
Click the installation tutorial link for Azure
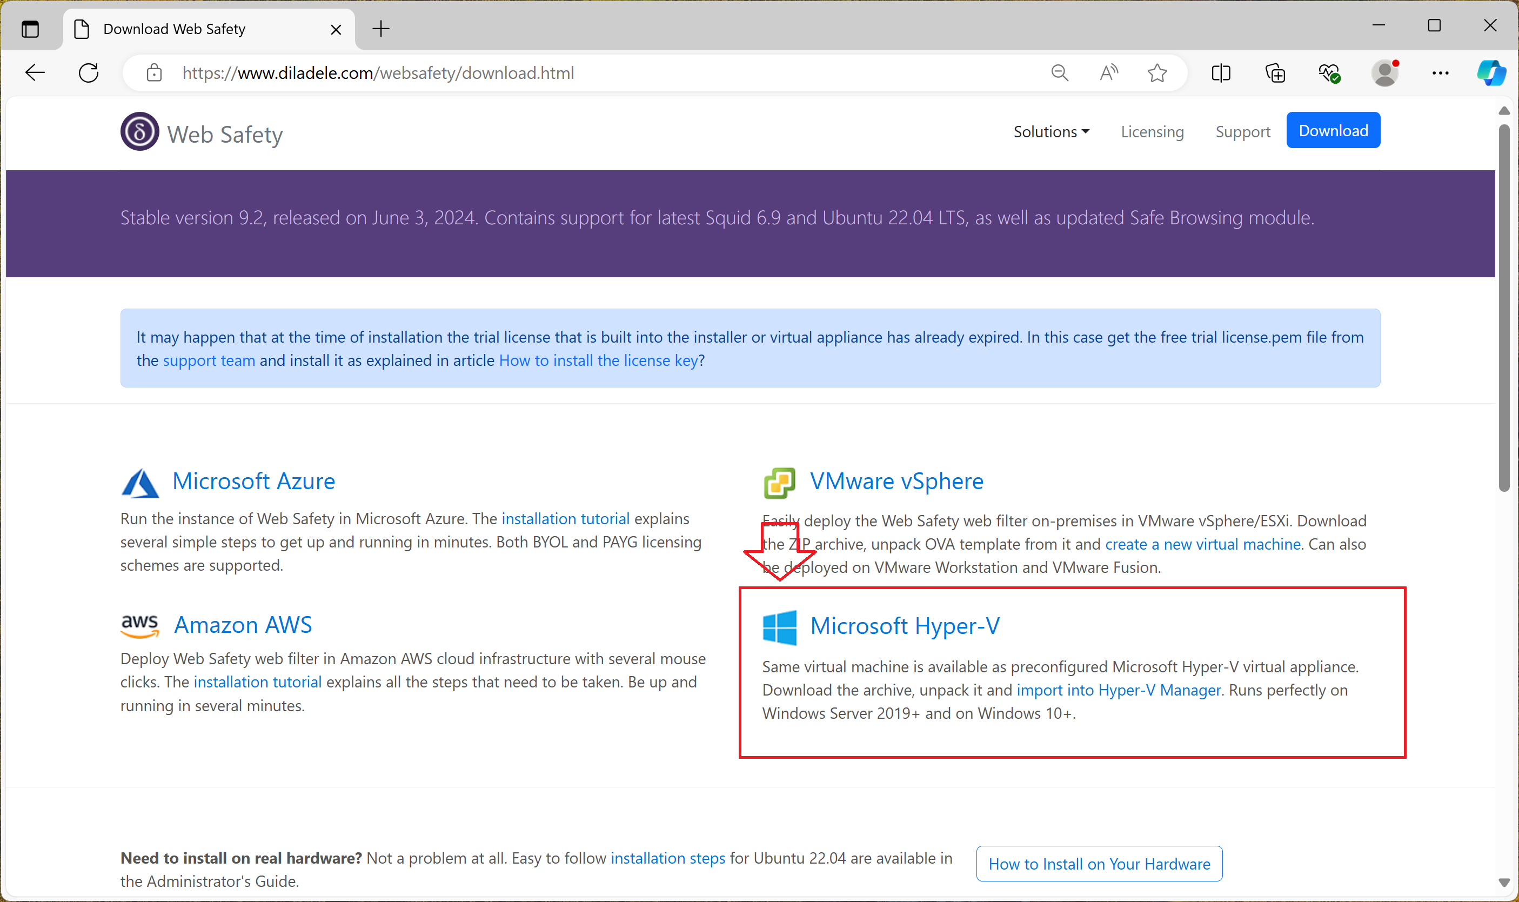[566, 520]
